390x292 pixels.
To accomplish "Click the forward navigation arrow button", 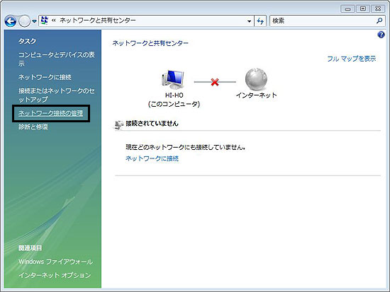I will [x=25, y=21].
